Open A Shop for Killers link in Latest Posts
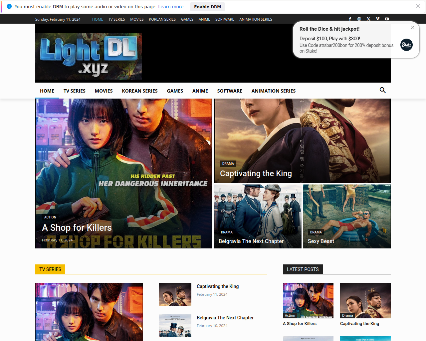This screenshot has width=426, height=341. point(300,324)
